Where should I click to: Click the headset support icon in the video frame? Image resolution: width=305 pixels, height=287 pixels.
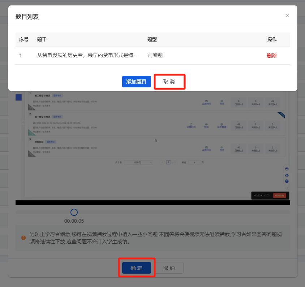(x=287, y=169)
